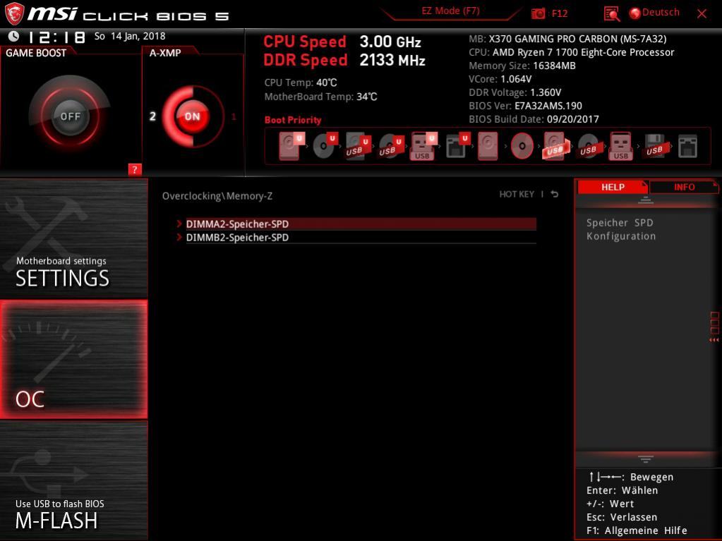722x541 pixels.
Task: Click the DDR Speed 2133 MHz value
Action: point(392,60)
